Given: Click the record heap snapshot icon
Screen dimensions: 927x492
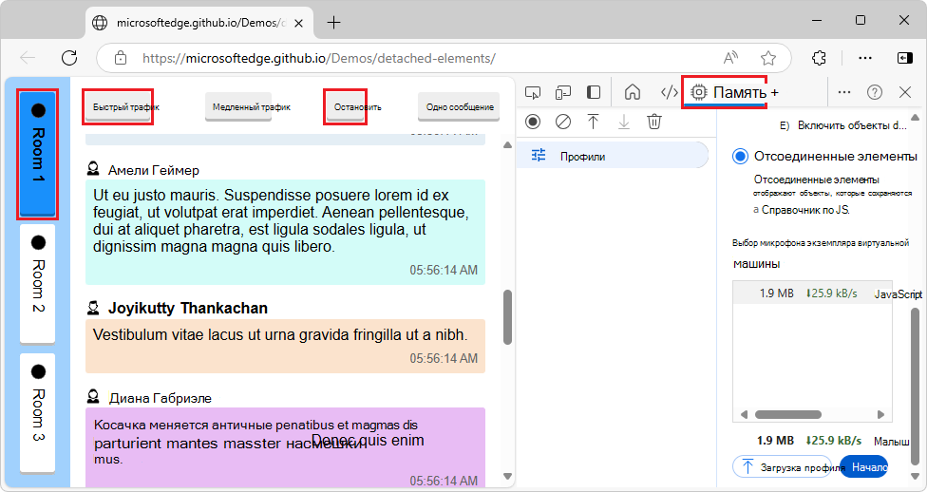Looking at the screenshot, I should point(533,122).
